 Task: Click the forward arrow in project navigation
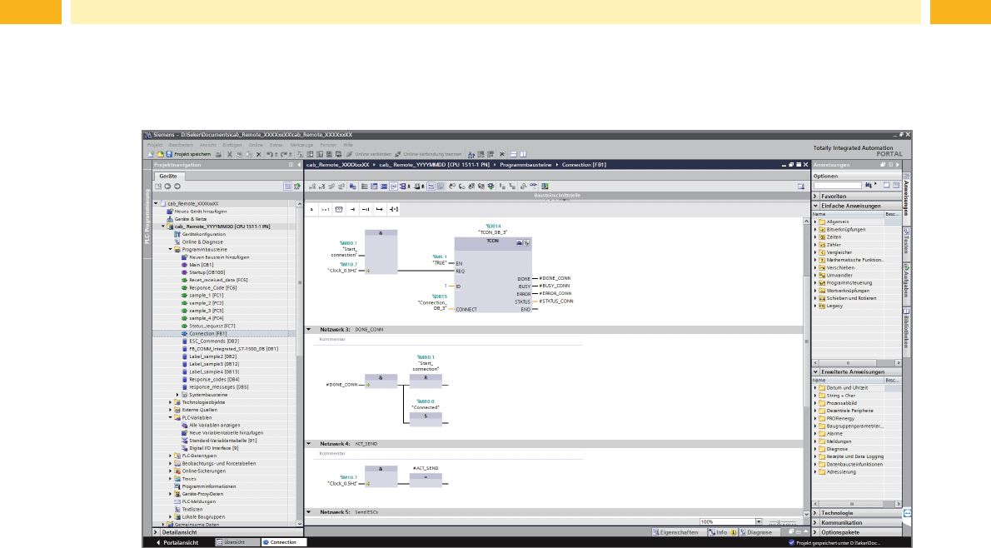tap(177, 187)
